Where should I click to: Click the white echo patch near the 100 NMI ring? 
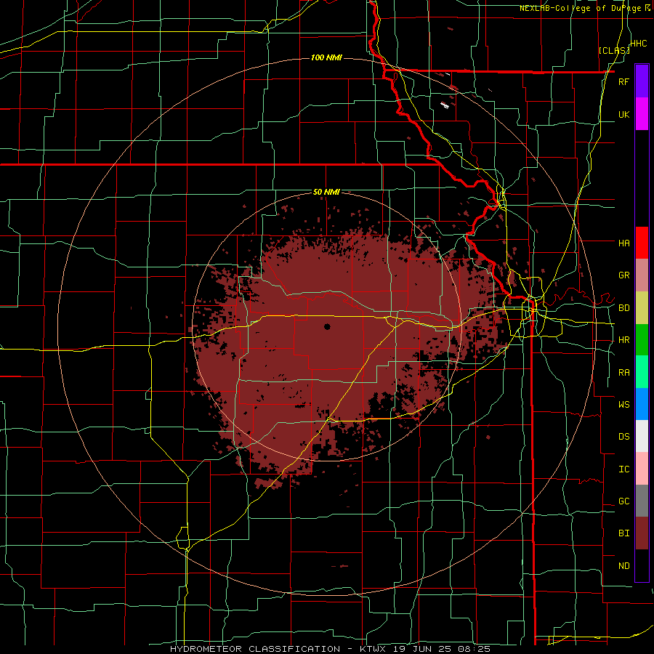(x=445, y=105)
